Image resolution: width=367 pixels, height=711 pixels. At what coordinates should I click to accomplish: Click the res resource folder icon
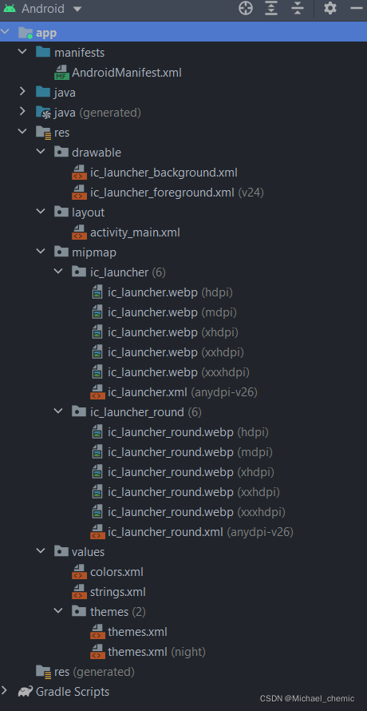tap(43, 133)
